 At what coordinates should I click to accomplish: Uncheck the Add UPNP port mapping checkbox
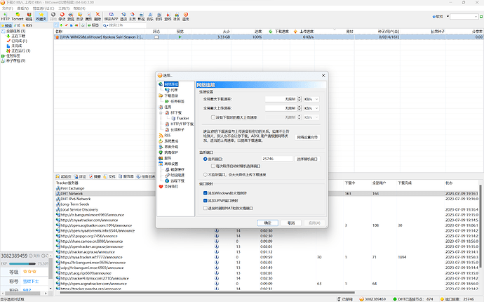point(206,201)
